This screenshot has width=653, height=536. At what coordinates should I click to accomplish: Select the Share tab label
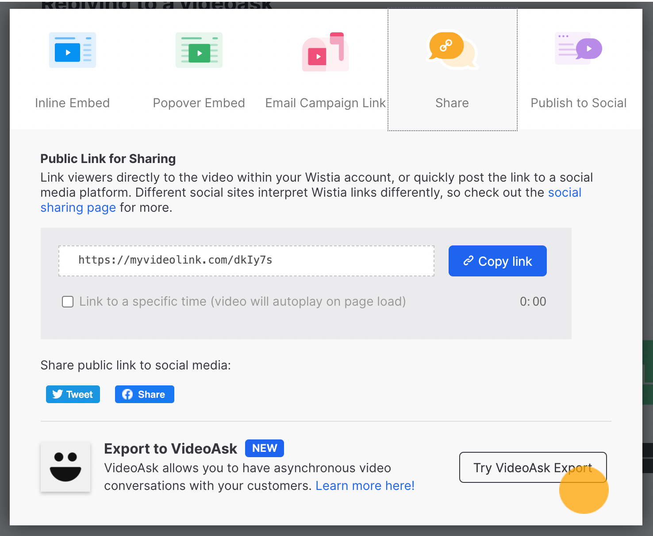point(452,103)
